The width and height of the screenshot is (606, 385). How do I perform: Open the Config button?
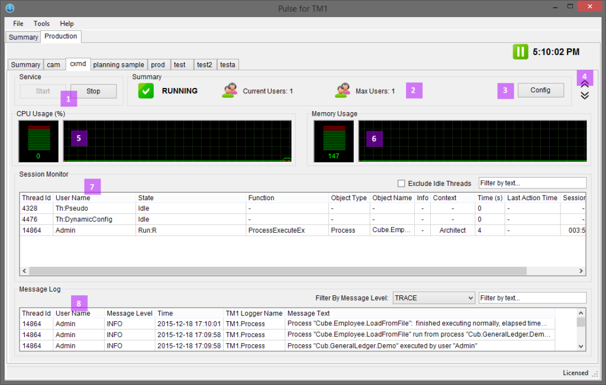[x=540, y=90]
